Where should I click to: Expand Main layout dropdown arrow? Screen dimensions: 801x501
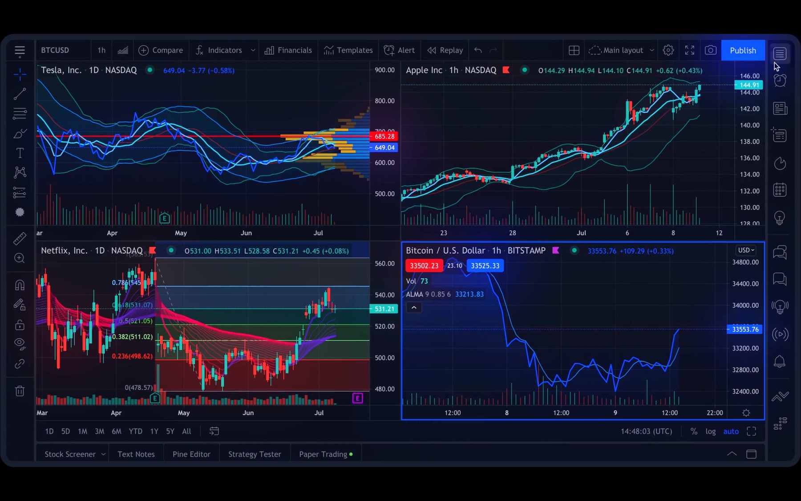coord(652,50)
